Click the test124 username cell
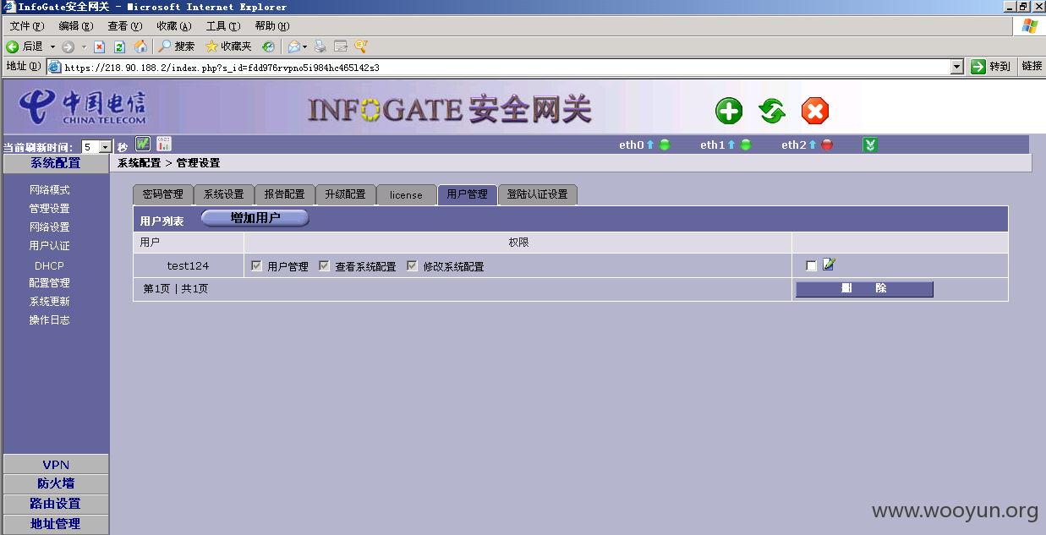The height and width of the screenshot is (535, 1046). click(188, 265)
